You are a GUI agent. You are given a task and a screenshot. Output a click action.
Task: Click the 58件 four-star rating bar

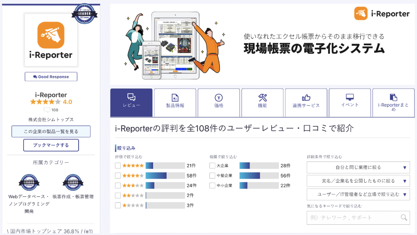coord(165,175)
